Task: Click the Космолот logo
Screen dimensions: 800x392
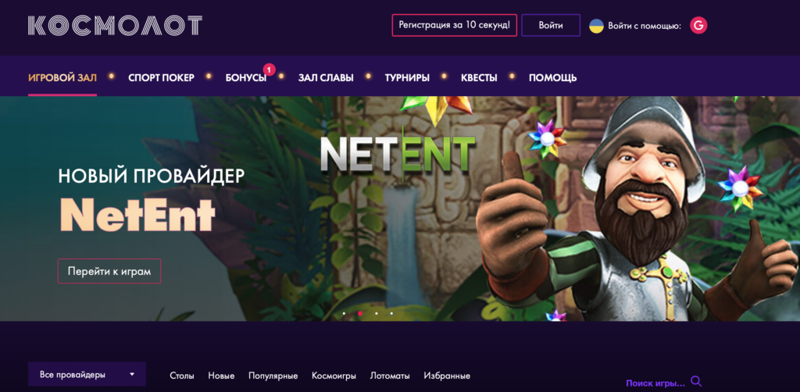Action: coord(116,26)
